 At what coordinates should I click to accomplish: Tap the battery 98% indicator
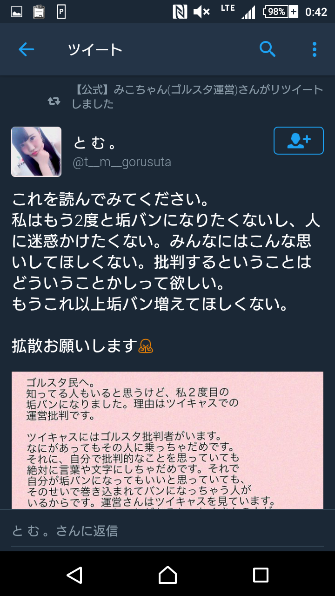click(281, 12)
